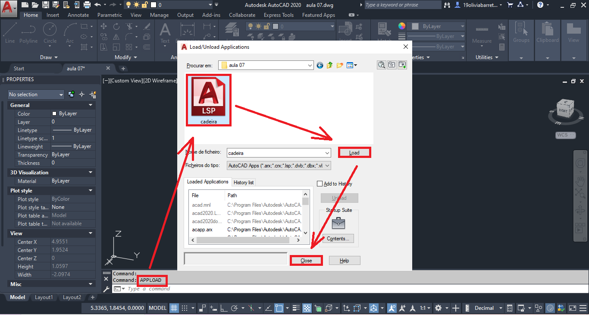The image size is (589, 315).
Task: Collapse the General section in Properties
Action: click(91, 105)
